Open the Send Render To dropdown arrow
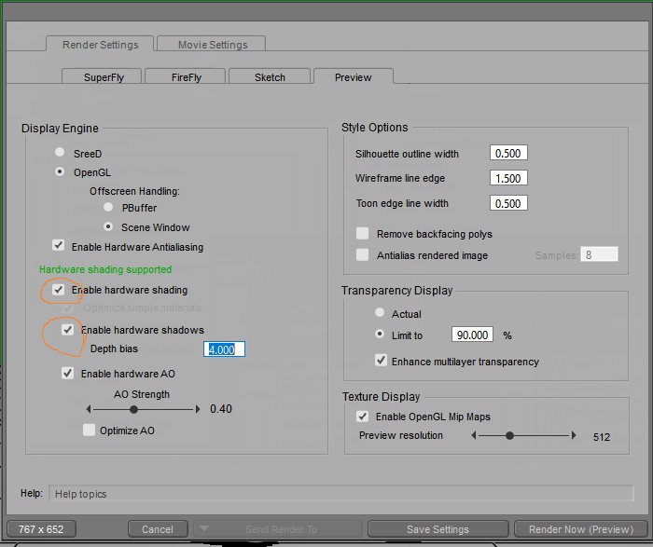Screen dimensions: 653x547 click(203, 529)
